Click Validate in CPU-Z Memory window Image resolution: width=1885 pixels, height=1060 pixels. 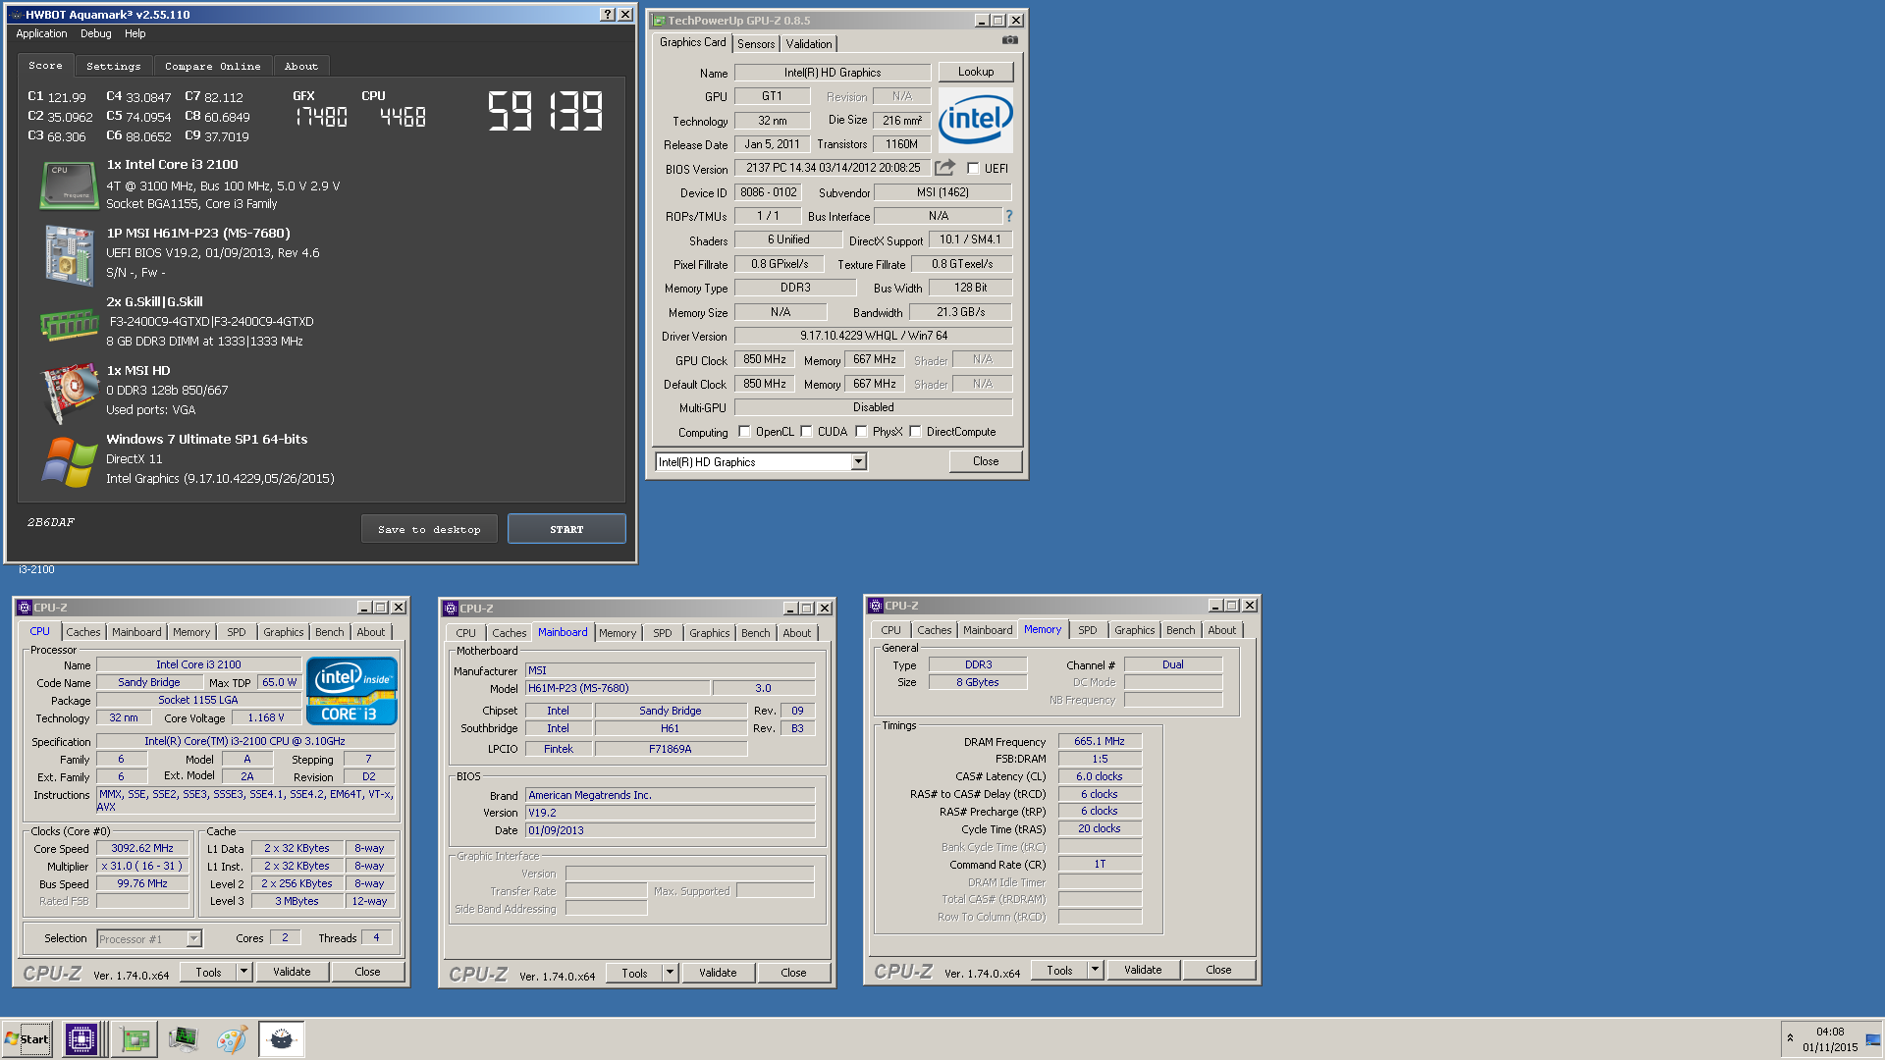click(1143, 970)
